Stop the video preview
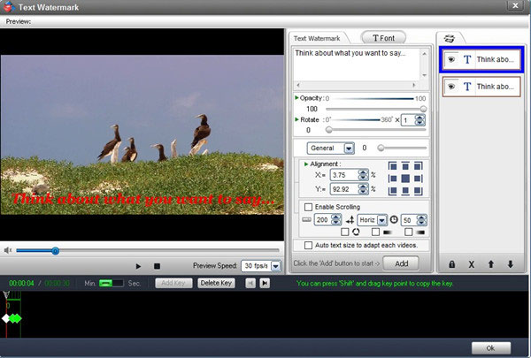Image resolution: width=531 pixels, height=358 pixels. click(x=157, y=266)
